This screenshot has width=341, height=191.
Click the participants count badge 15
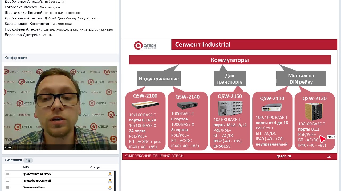(28, 160)
